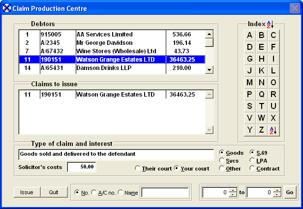Click Debtors list scroll down arrow

pos(209,70)
